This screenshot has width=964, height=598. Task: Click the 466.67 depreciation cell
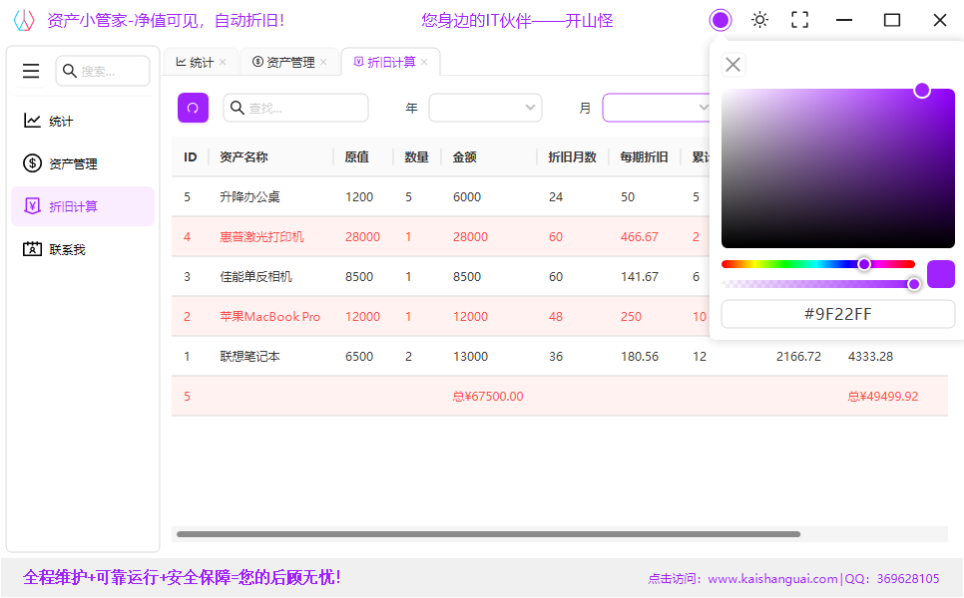click(640, 237)
